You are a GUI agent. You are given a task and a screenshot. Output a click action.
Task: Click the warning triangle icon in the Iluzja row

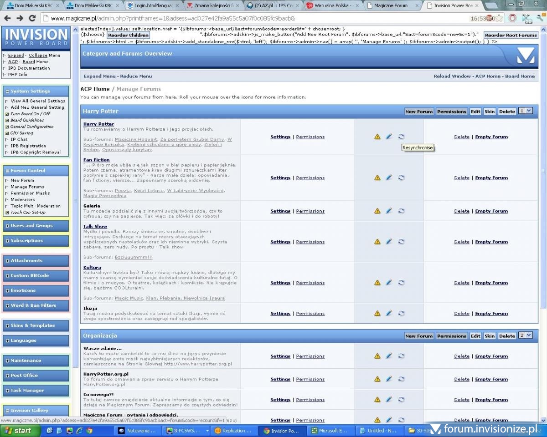(x=377, y=314)
